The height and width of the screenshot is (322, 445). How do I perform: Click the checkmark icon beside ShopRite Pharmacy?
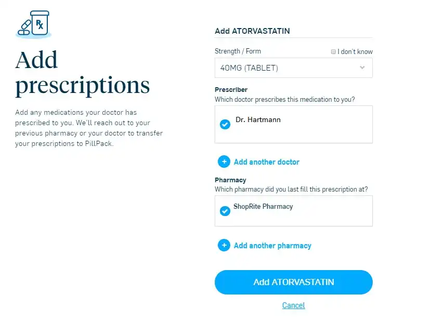click(225, 211)
